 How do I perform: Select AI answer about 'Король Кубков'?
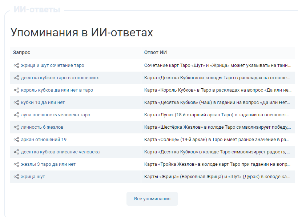[218, 90]
